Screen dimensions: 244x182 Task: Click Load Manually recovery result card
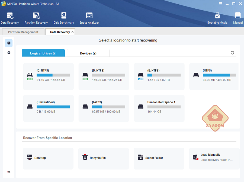point(214,159)
